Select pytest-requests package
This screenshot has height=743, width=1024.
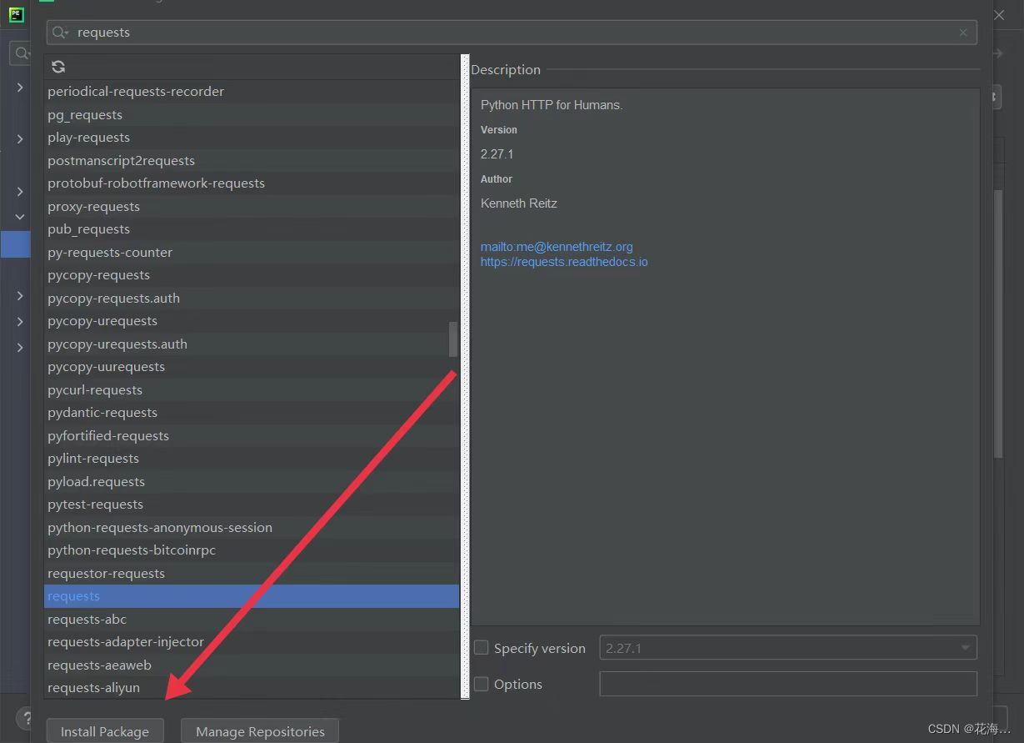(x=252, y=505)
